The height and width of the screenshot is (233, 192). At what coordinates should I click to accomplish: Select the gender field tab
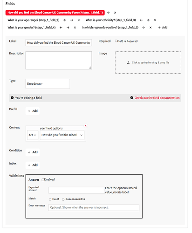click(x=32, y=27)
